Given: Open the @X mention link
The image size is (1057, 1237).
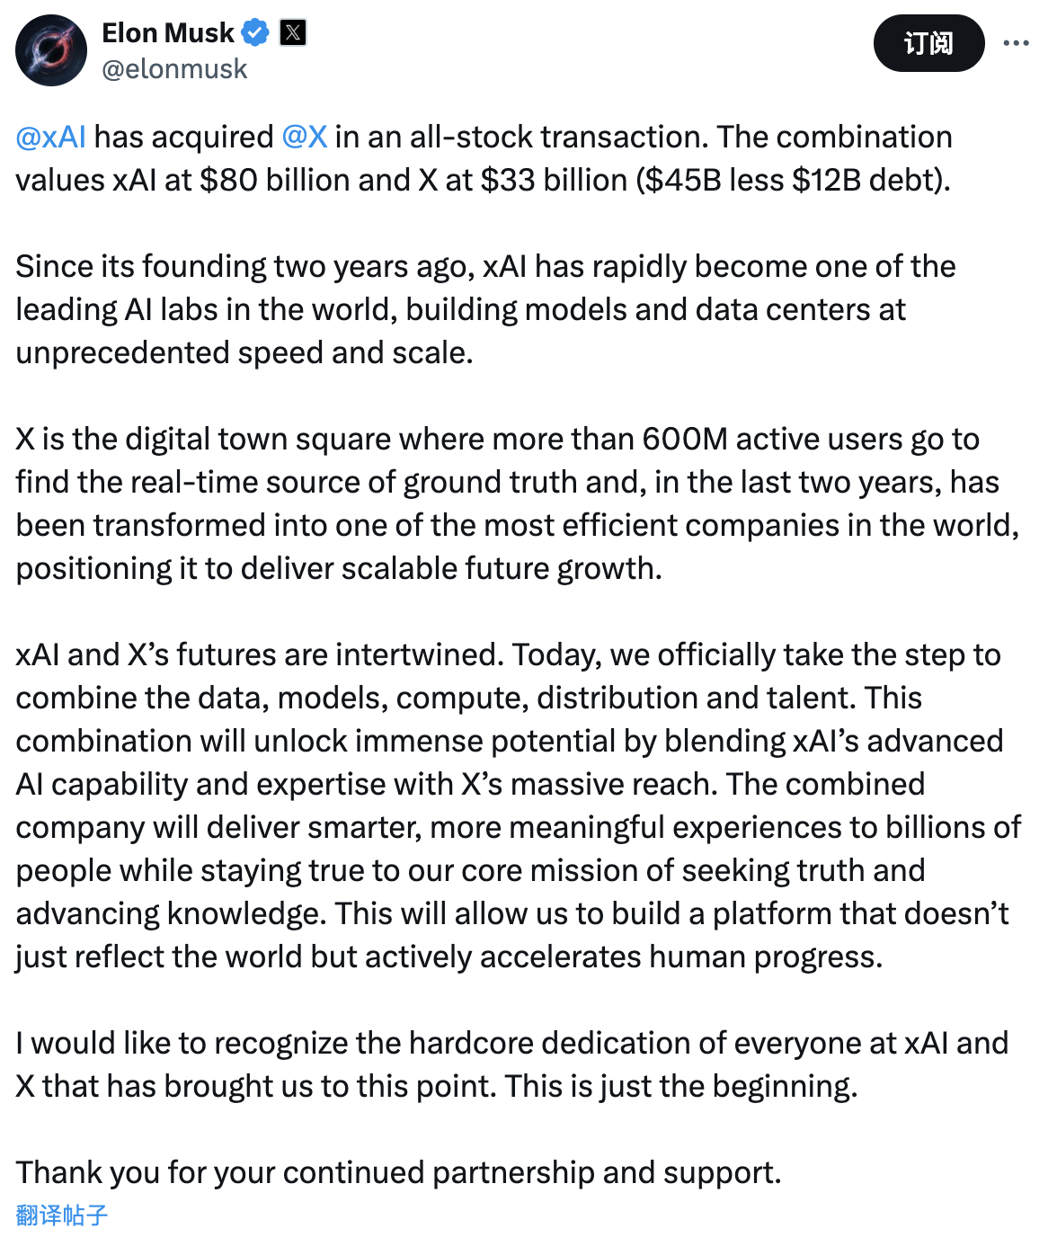Looking at the screenshot, I should point(305,138).
